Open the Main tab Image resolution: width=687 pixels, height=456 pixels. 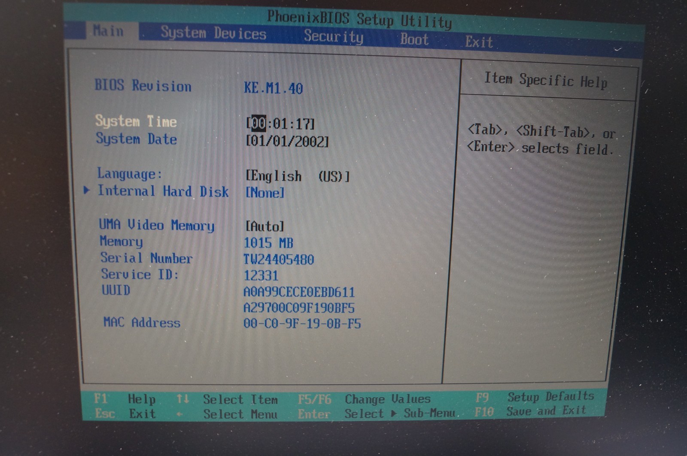(108, 31)
